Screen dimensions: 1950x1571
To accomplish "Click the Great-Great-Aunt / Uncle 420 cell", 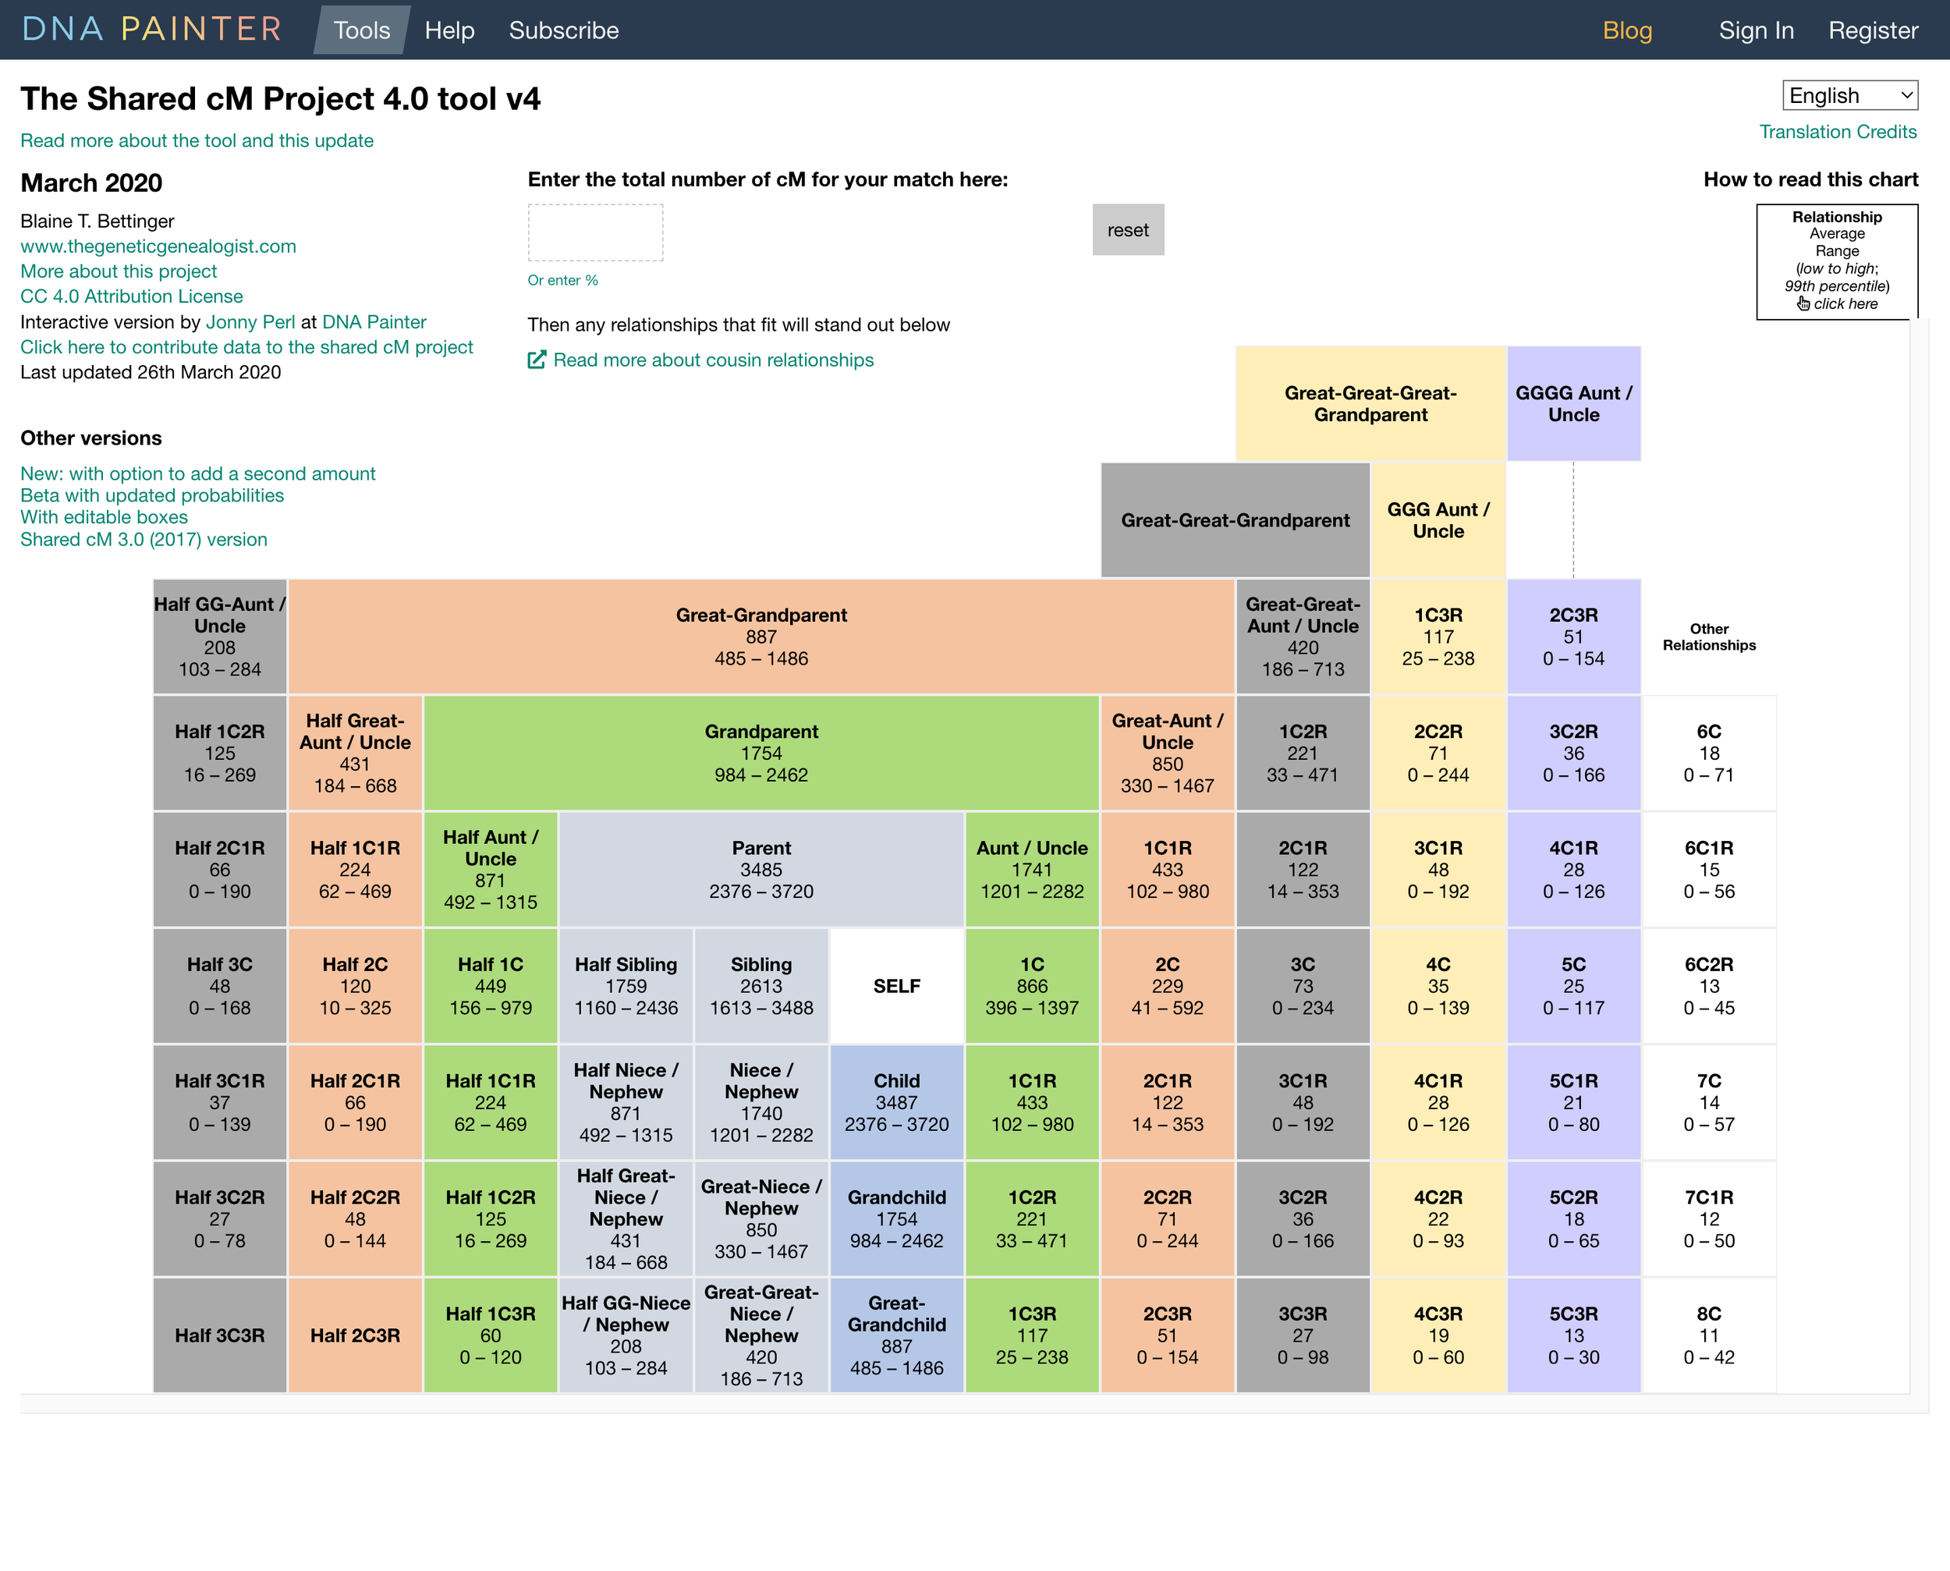I will (1303, 637).
